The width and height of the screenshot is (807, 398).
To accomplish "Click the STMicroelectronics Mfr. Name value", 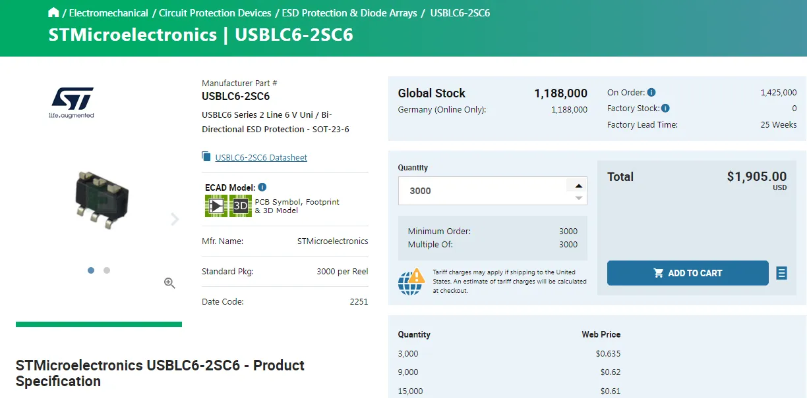I will coord(333,241).
